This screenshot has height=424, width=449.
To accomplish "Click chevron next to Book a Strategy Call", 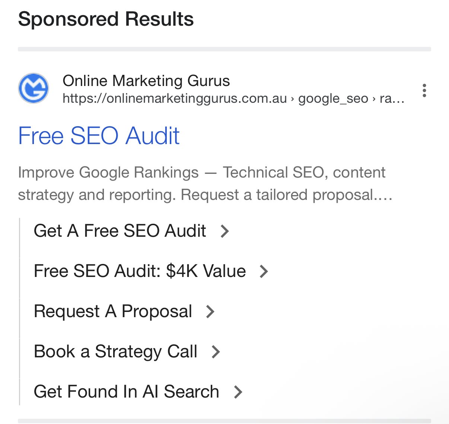I will pyautogui.click(x=216, y=352).
